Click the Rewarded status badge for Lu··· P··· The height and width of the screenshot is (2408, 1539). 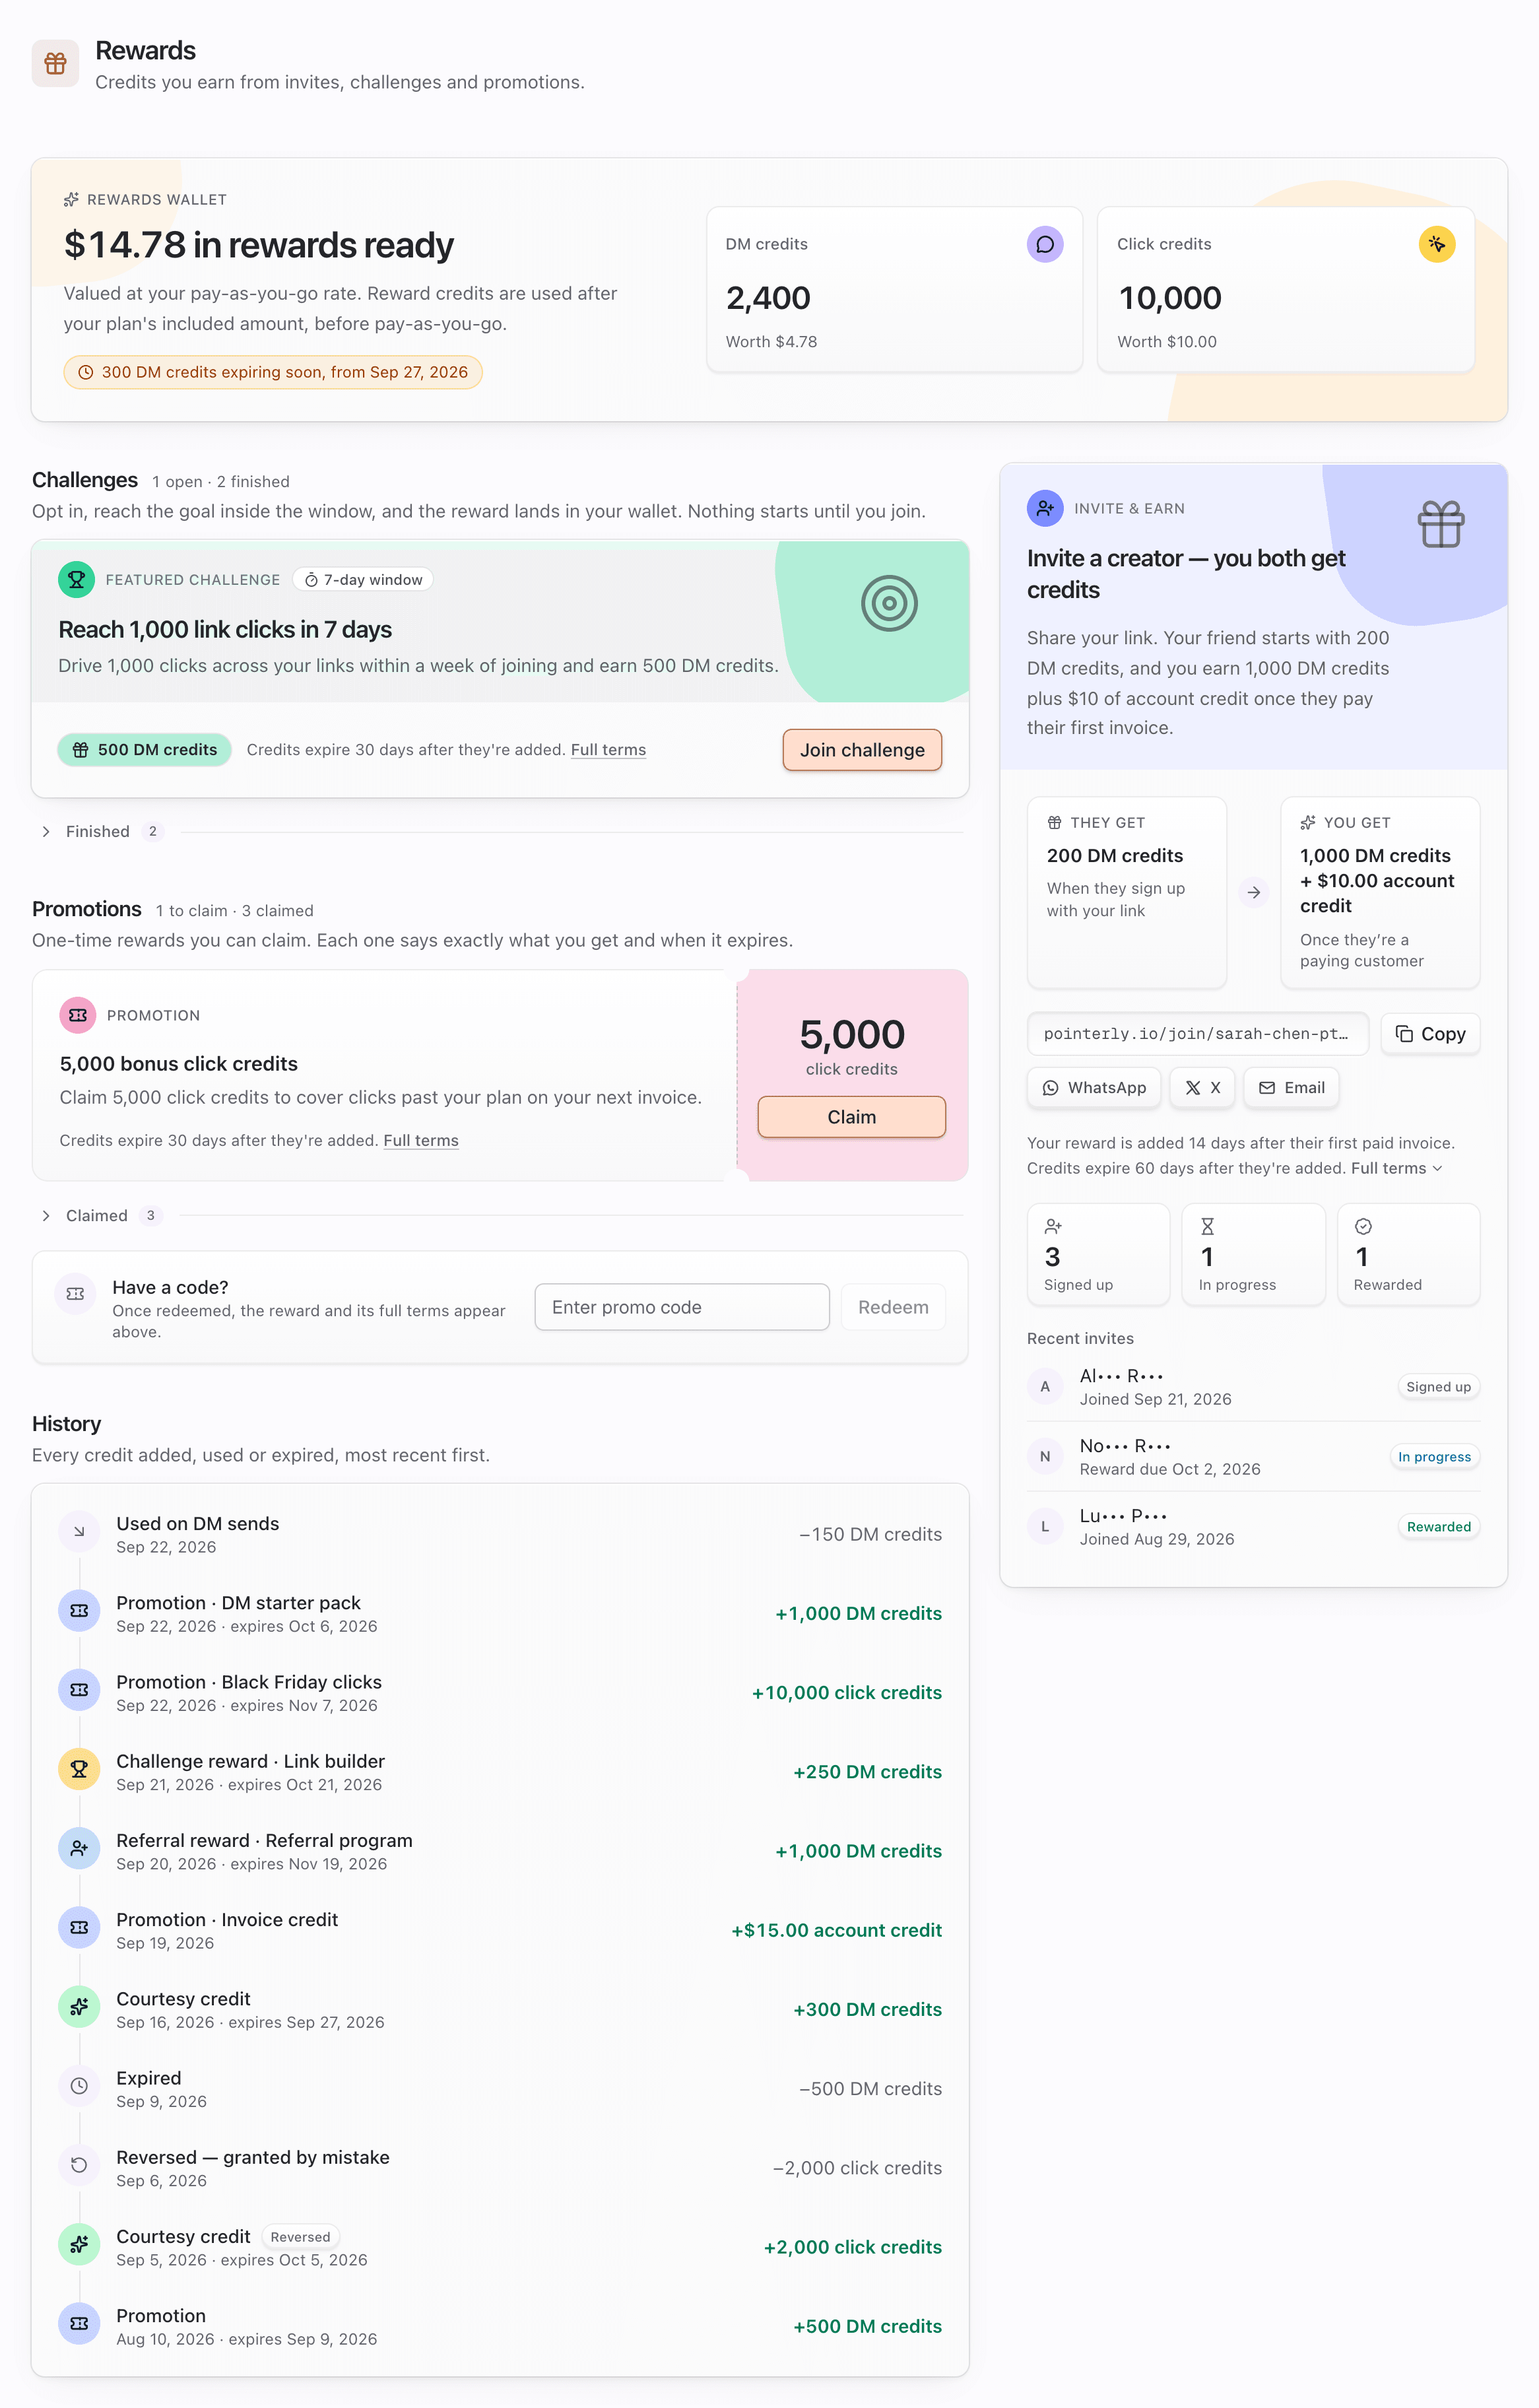pyautogui.click(x=1438, y=1527)
